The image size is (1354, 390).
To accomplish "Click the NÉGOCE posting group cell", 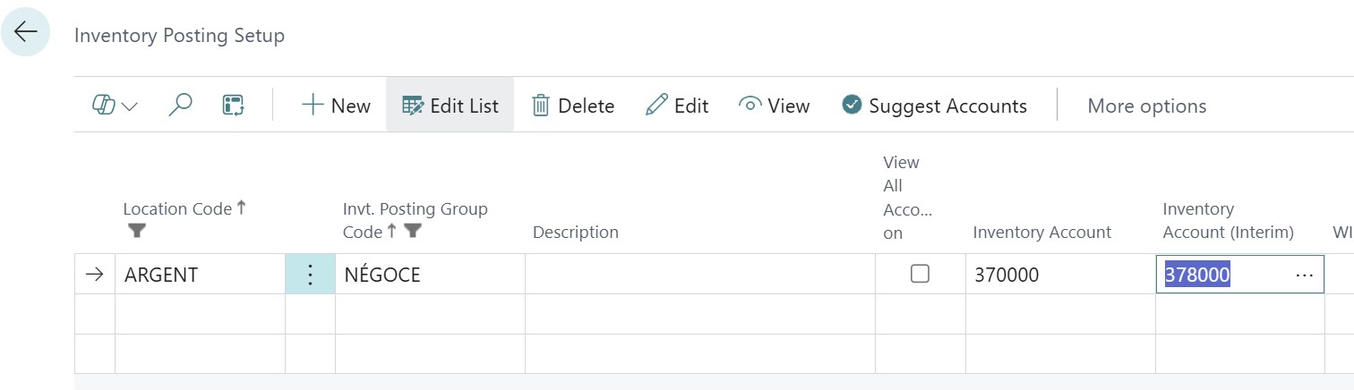I will 382,275.
